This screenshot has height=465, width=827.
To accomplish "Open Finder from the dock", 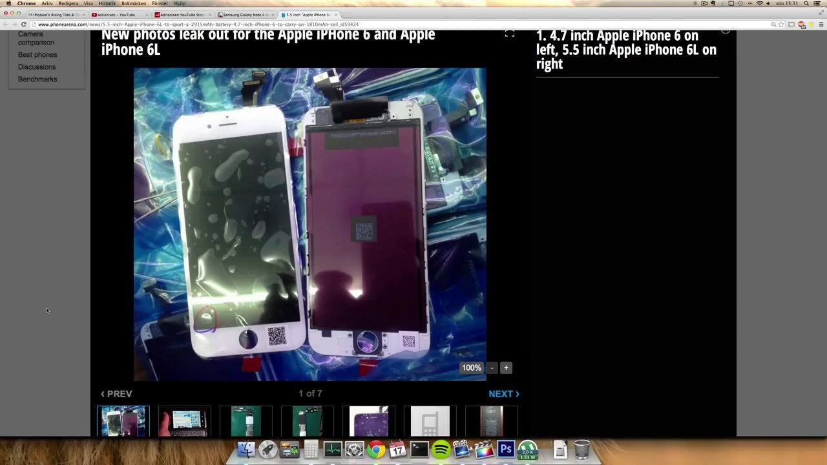I will [246, 449].
